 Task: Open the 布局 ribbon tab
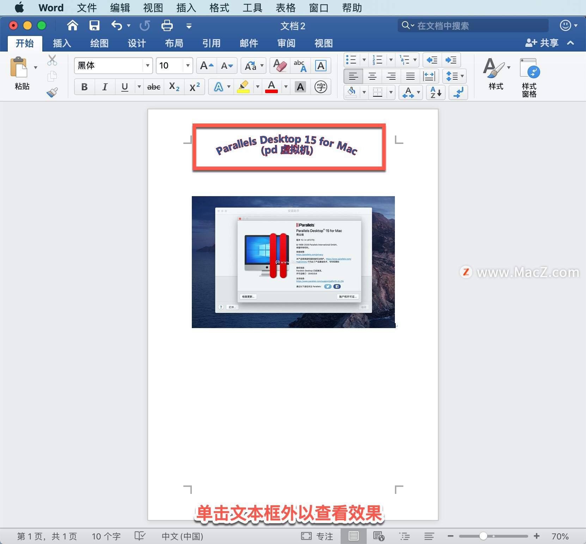(x=174, y=43)
